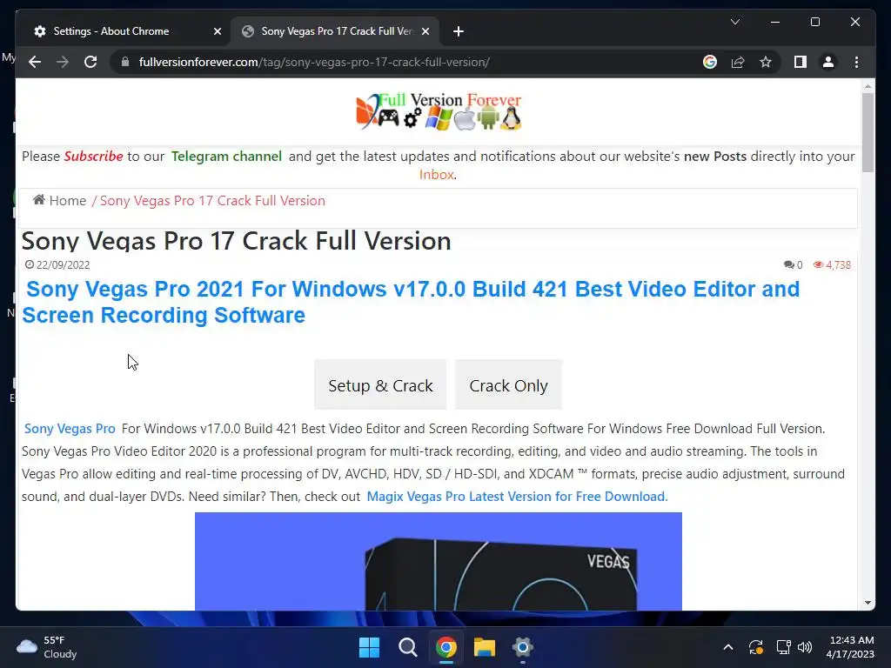Close the Settings - About Chrome tab
Viewport: 891px width, 668px height.
click(x=217, y=31)
